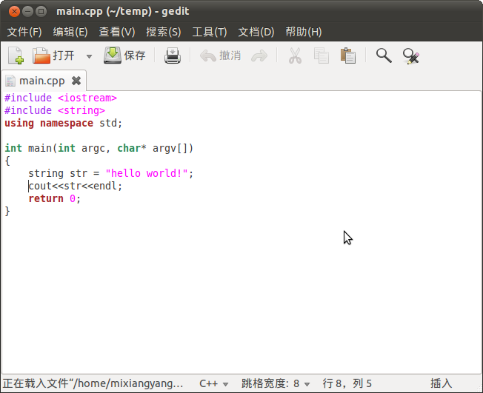The width and height of the screenshot is (483, 393).
Task: Click the status message 正在载入文件
Action: point(93,384)
